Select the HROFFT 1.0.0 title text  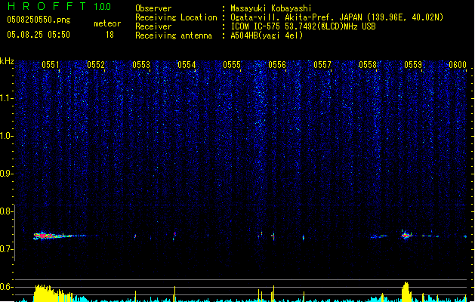[59, 6]
